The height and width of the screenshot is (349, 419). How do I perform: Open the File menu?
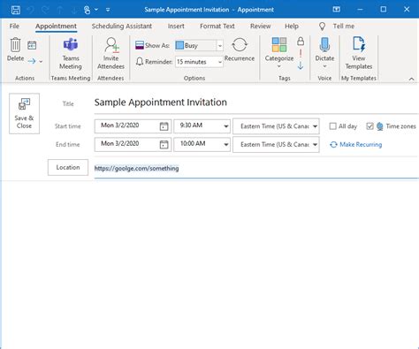[14, 27]
